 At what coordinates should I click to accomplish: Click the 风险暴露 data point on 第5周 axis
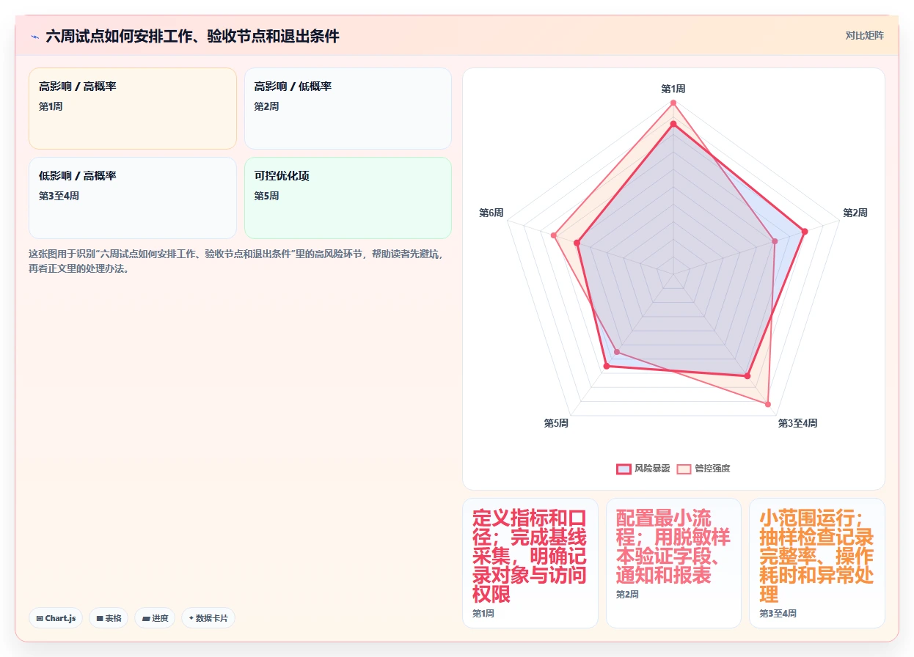[x=606, y=366]
